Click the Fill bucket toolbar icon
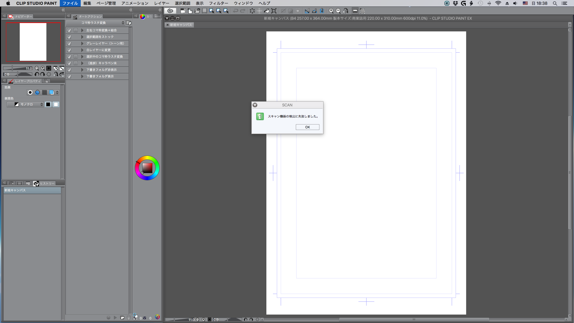574x323 pixels. 267,11
